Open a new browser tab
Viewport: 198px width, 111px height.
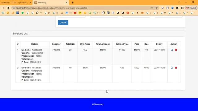coord(72,2)
